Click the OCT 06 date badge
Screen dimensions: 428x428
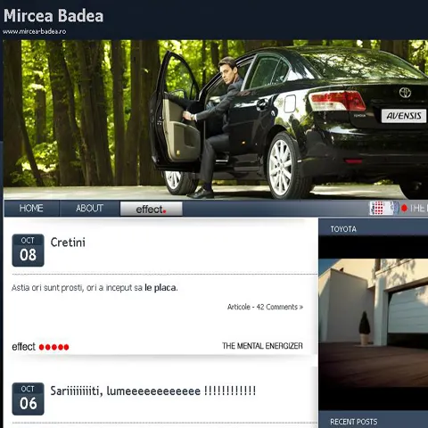tap(28, 399)
